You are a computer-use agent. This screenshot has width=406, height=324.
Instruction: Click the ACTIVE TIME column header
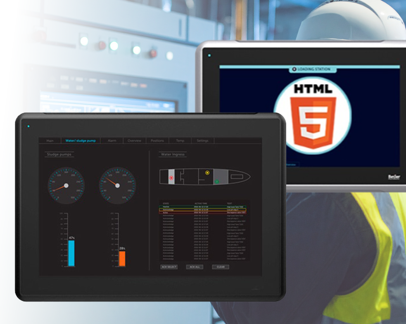click(x=201, y=203)
